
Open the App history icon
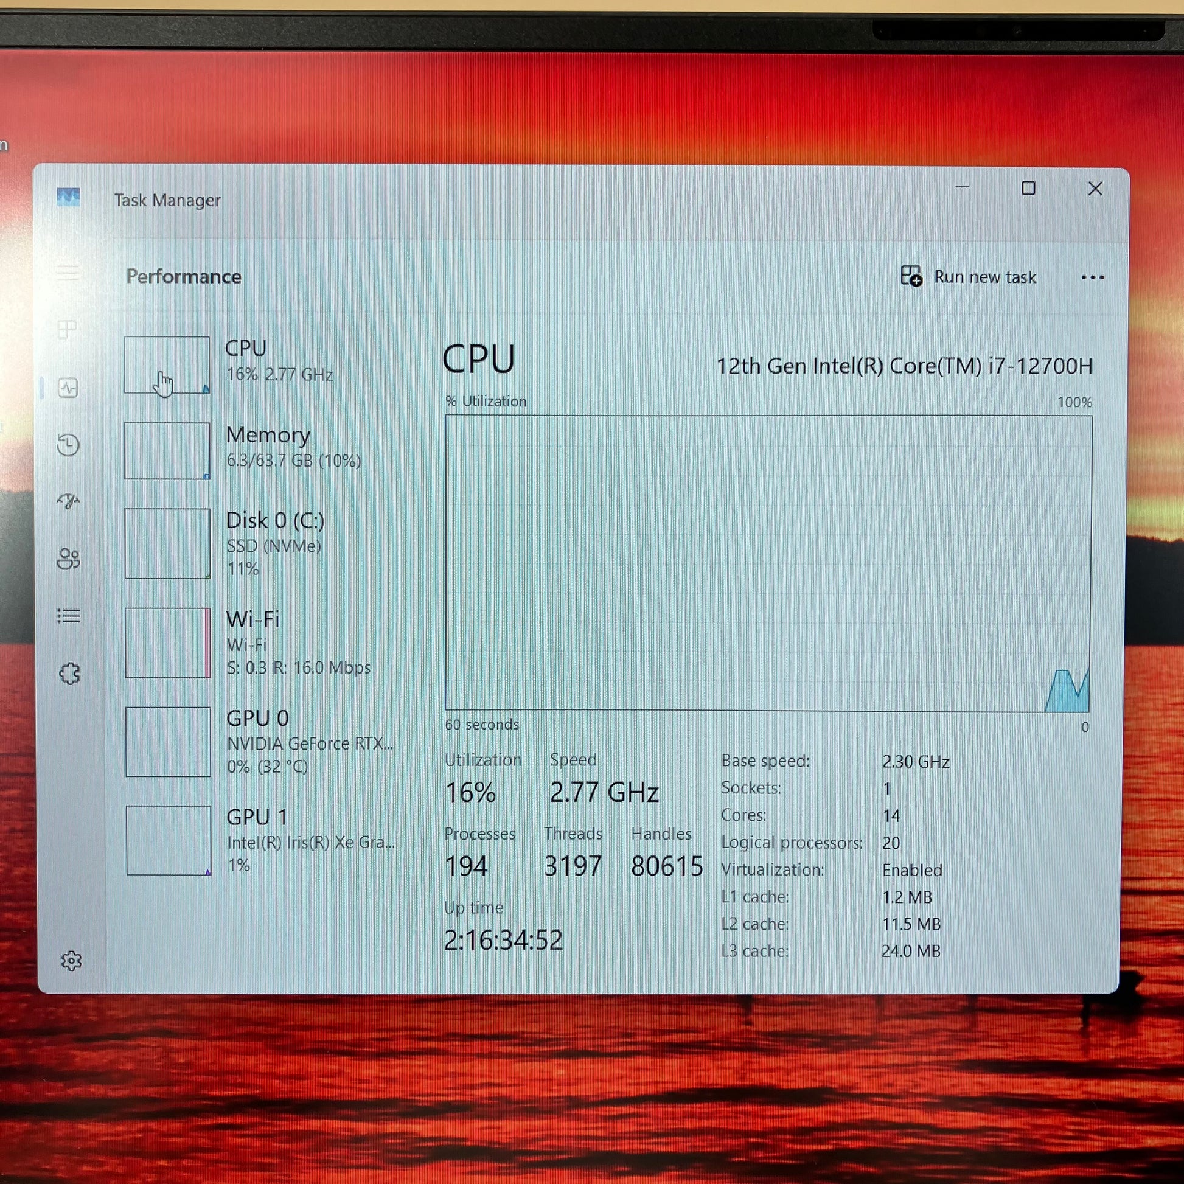point(68,444)
